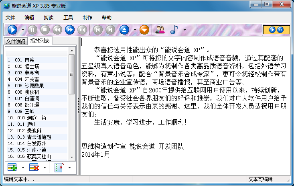
Task: Select playlist item 013 青云谱随想
Action: 37,137
